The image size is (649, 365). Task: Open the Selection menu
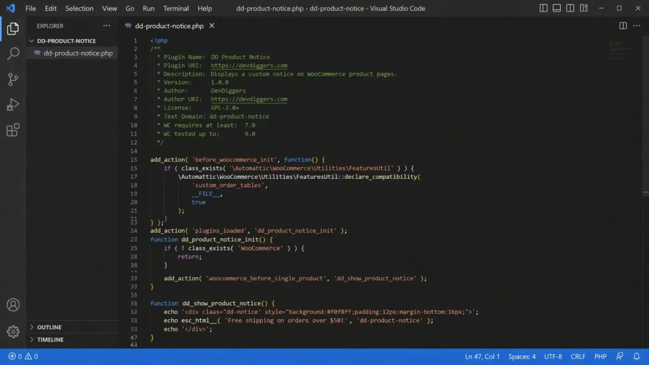pyautogui.click(x=79, y=8)
